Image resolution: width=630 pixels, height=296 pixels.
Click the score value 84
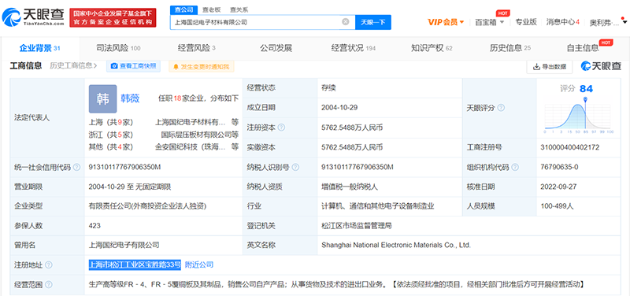pos(586,89)
